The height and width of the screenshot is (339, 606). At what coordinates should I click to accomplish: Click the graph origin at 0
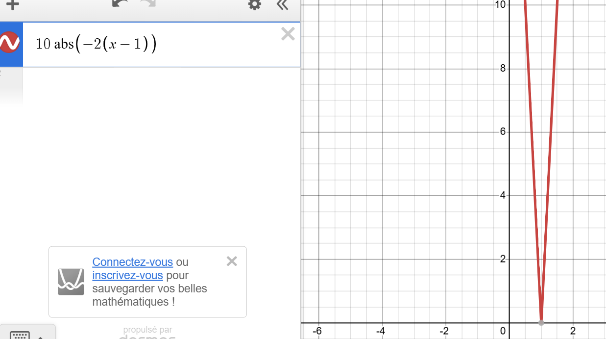509,323
